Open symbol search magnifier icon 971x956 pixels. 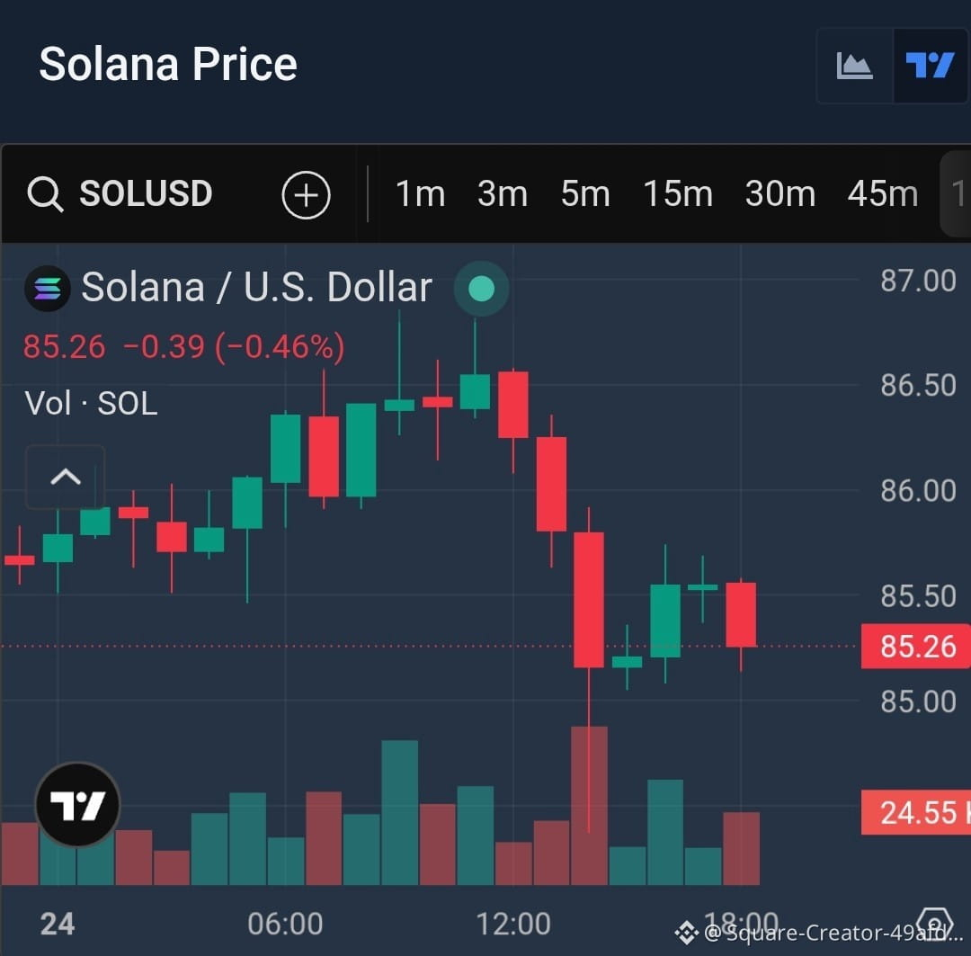pos(45,194)
